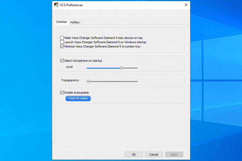Click the Cancel button

154,154
